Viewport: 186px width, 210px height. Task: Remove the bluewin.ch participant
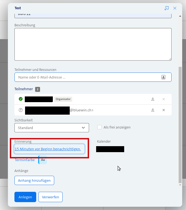coord(164,110)
